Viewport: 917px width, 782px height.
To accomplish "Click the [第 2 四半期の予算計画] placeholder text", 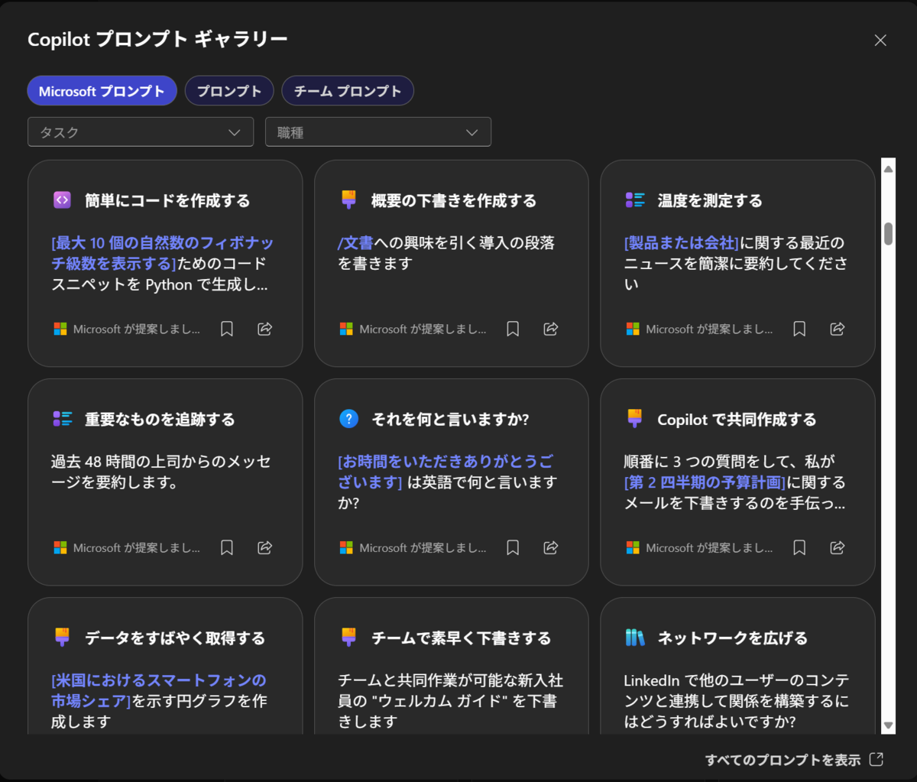I will click(705, 482).
